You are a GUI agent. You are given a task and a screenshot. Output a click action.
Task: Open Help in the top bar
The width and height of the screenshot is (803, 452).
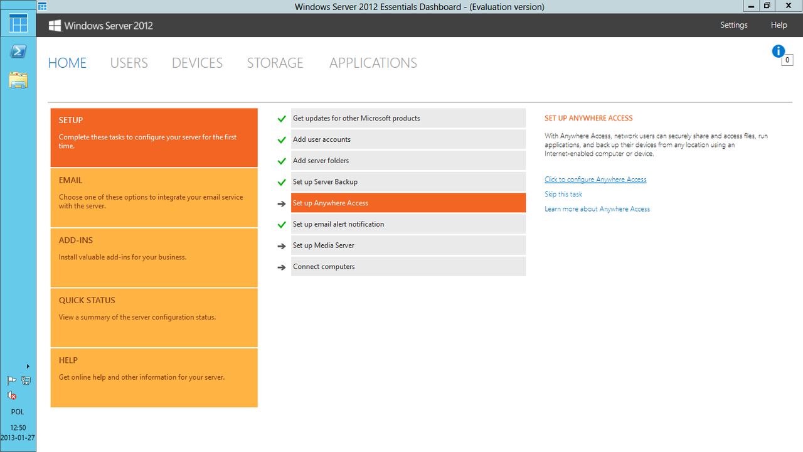pyautogui.click(x=779, y=25)
